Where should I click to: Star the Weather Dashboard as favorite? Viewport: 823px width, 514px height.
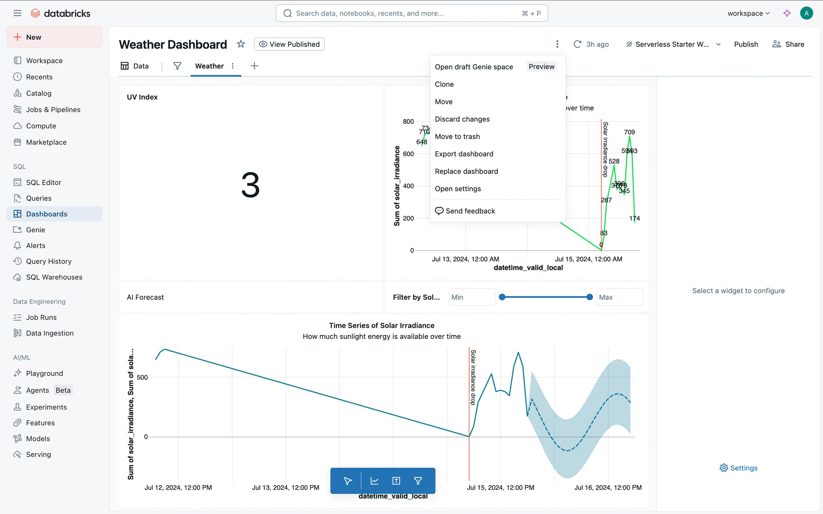click(x=241, y=44)
